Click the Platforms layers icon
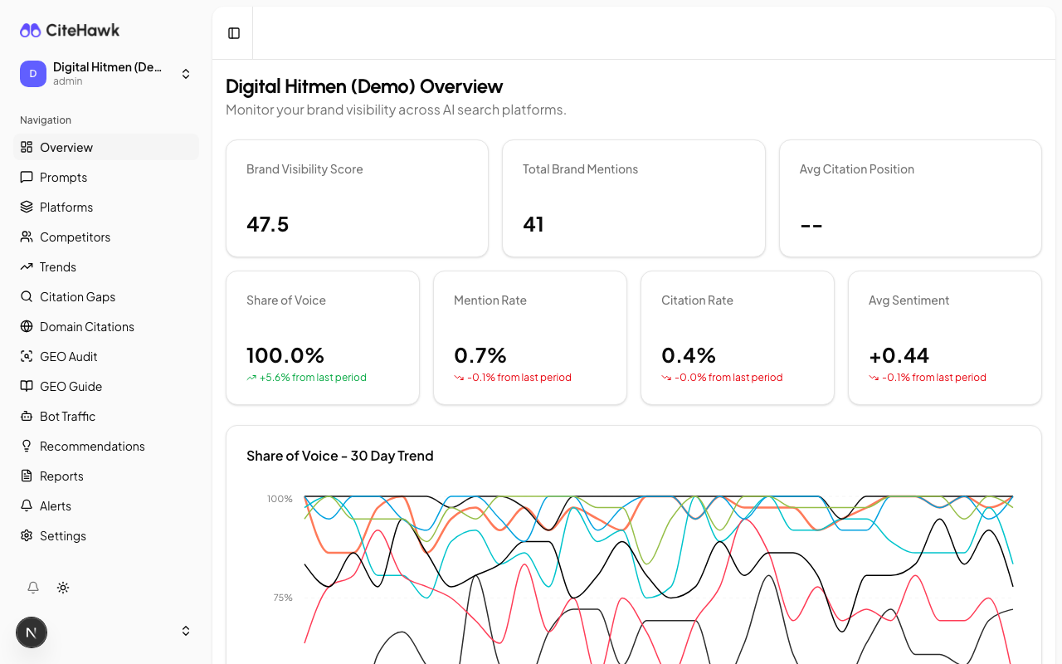1062x664 pixels. tap(26, 207)
